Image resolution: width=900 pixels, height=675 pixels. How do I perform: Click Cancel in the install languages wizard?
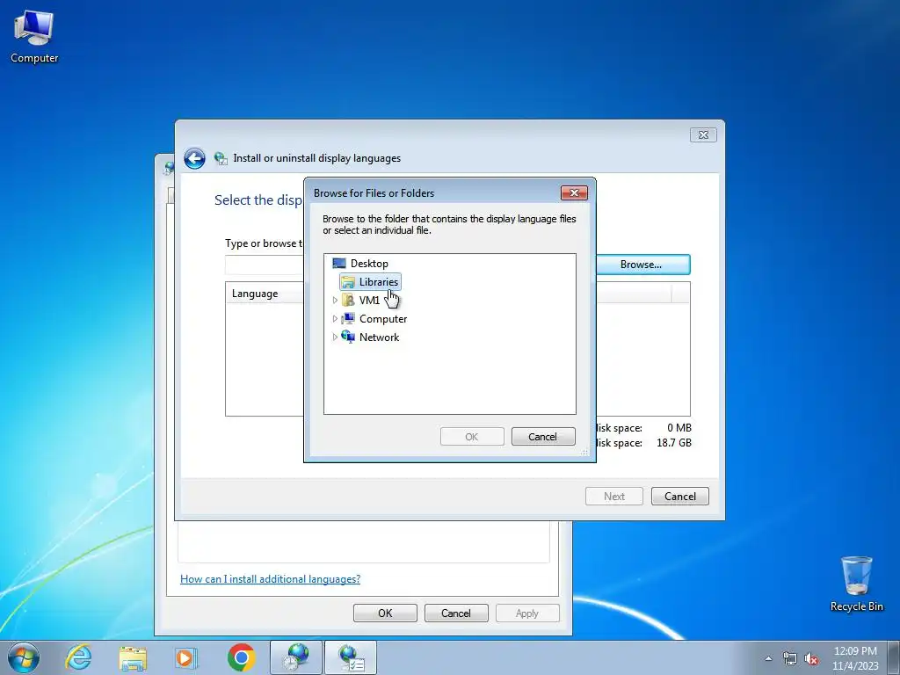680,497
